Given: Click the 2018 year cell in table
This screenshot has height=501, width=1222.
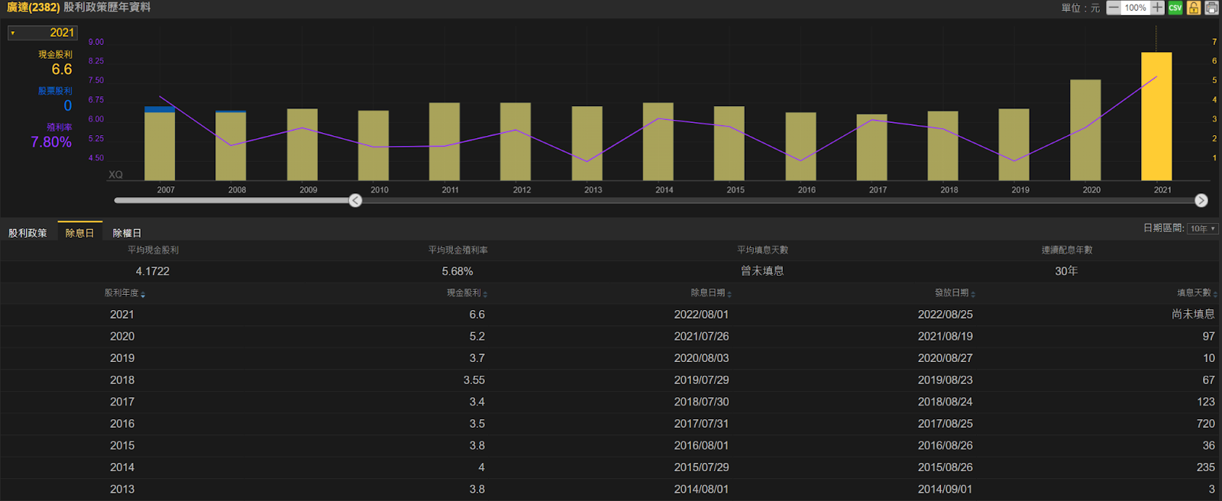Looking at the screenshot, I should click(122, 380).
